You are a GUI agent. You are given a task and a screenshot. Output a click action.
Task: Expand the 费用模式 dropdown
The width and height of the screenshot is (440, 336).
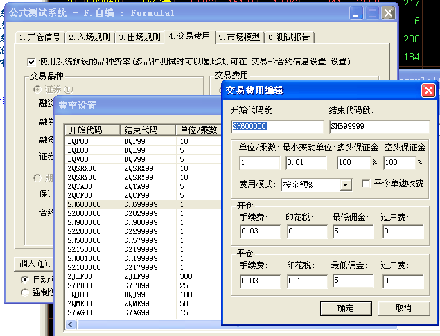click(x=346, y=185)
